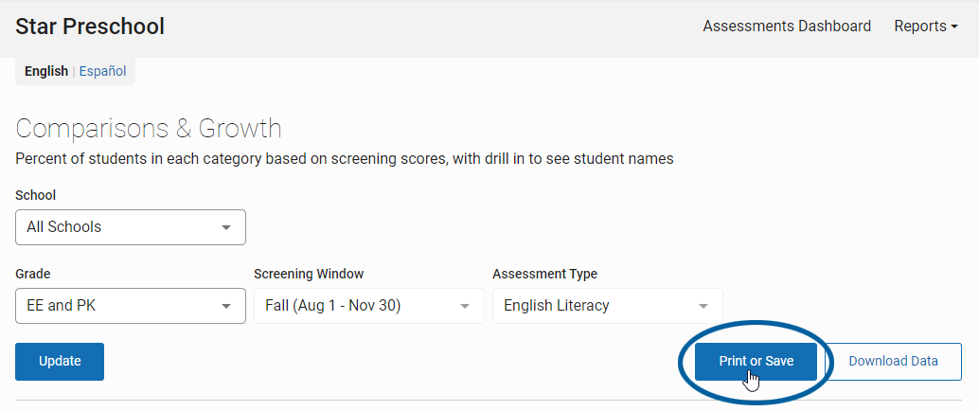Expand the Screening Window dropdown

369,306
